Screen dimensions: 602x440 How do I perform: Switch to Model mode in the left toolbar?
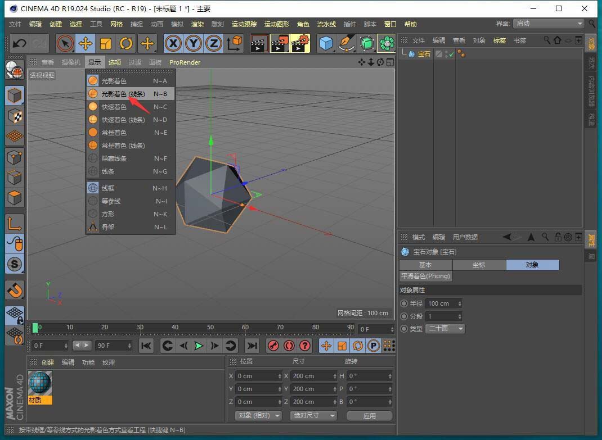[15, 96]
